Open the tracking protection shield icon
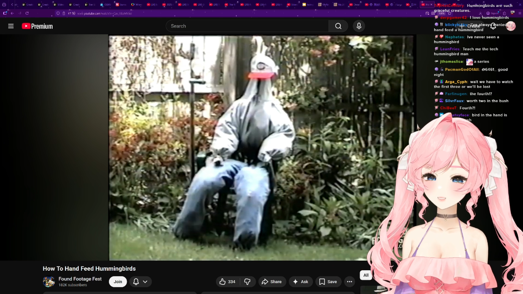 point(58,13)
